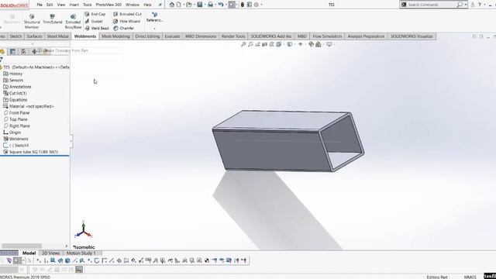Click the Home icon in top toolbar
The height and width of the screenshot is (279, 496).
172,5
